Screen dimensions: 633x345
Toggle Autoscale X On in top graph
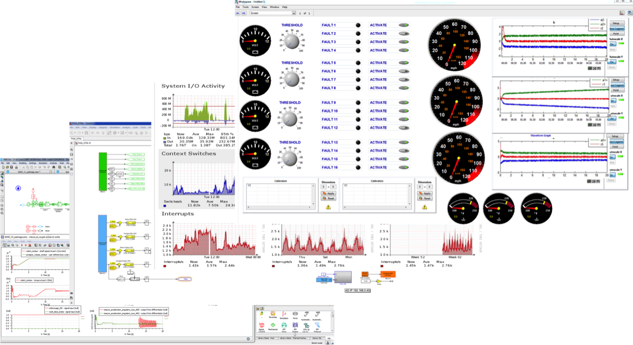[x=613, y=45]
